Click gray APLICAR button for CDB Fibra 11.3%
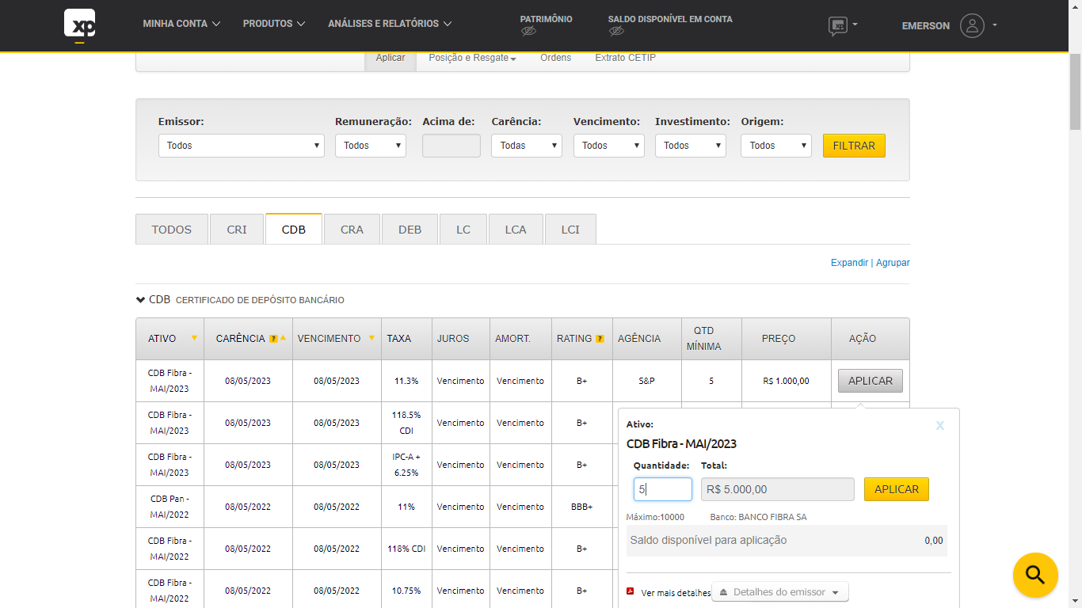 pyautogui.click(x=871, y=381)
